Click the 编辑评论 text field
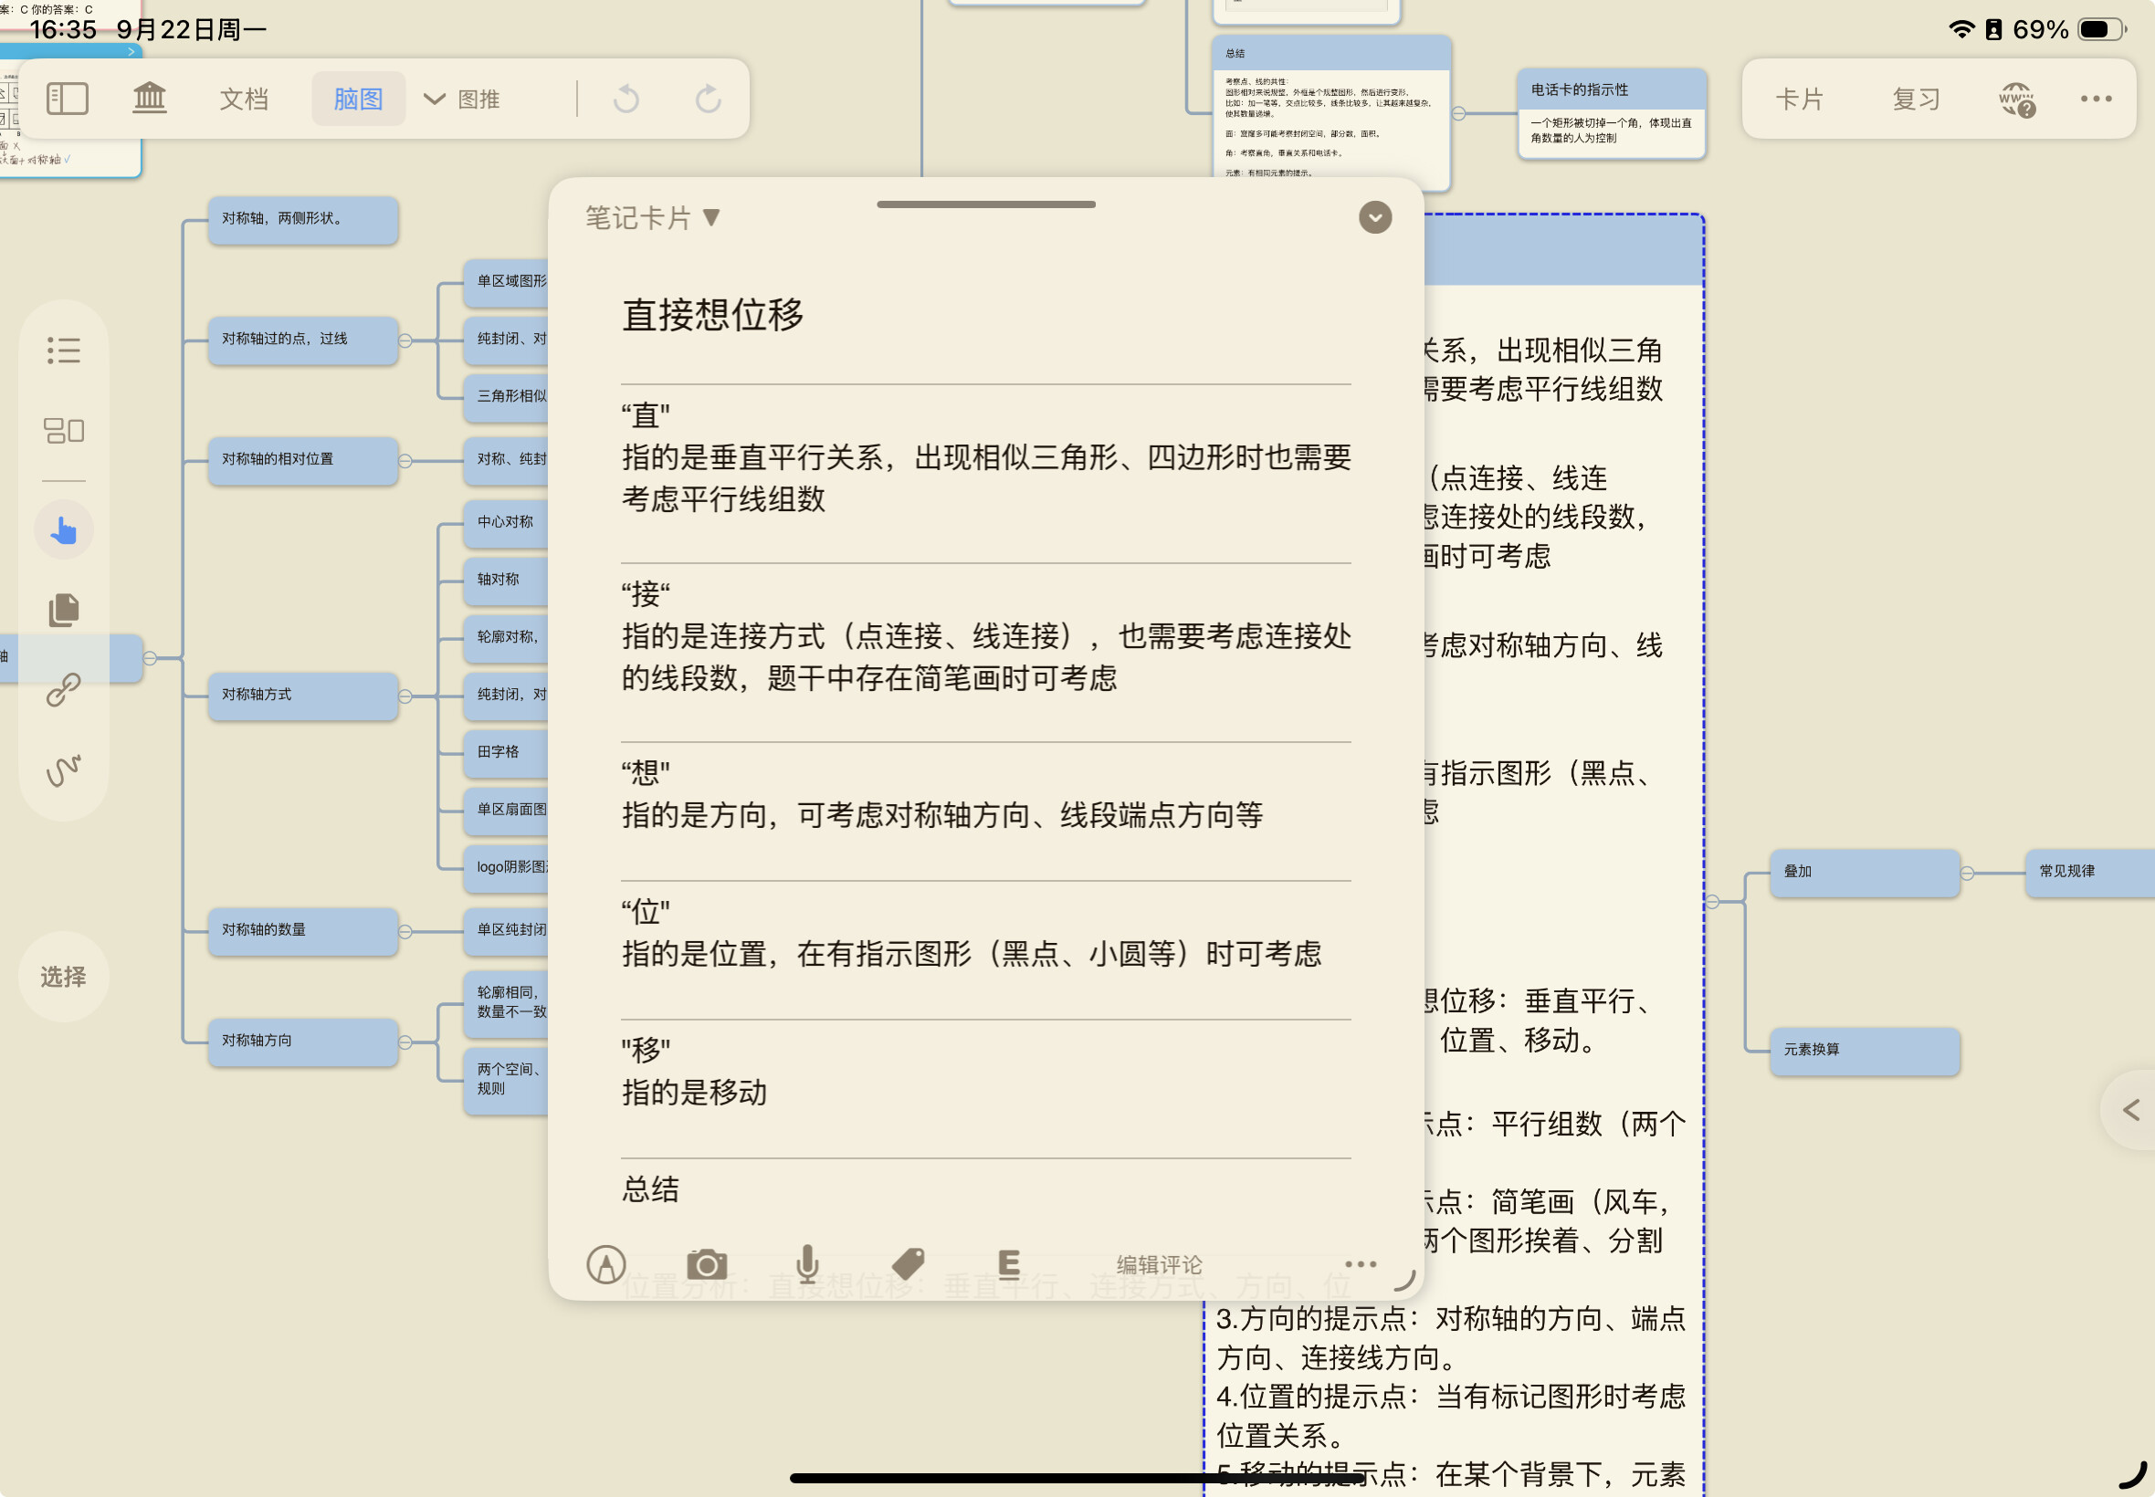The height and width of the screenshot is (1497, 2155). (x=1159, y=1265)
